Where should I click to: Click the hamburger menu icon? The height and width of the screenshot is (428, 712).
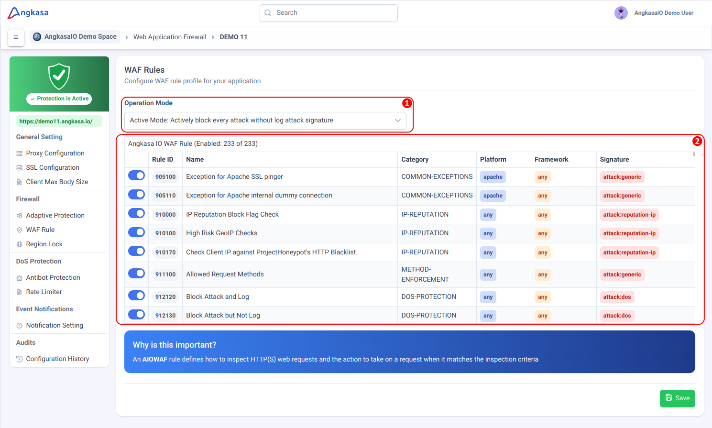point(16,37)
